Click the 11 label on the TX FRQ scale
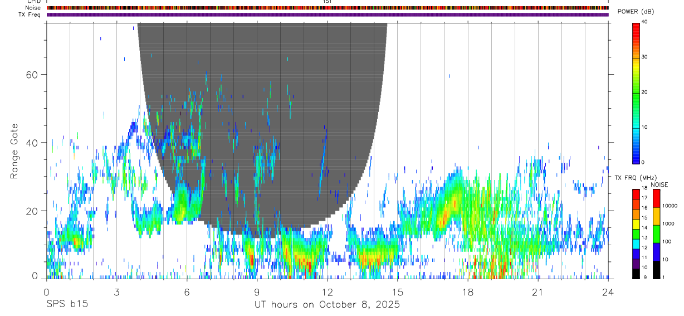Viewport: 684px width, 316px height. pos(644,258)
